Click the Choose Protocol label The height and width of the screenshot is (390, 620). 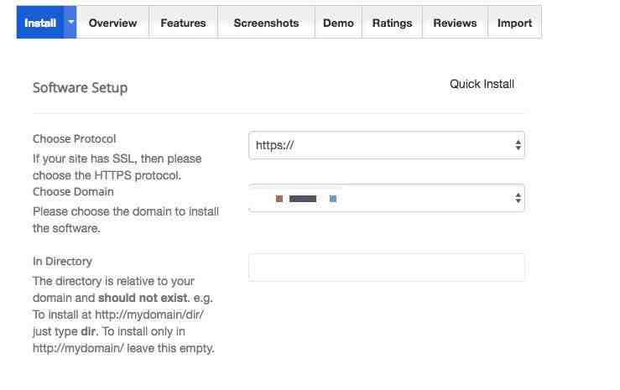click(75, 138)
